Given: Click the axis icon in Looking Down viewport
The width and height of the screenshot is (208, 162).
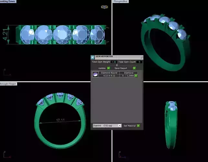Looking at the screenshot, I should [x=7, y=72].
